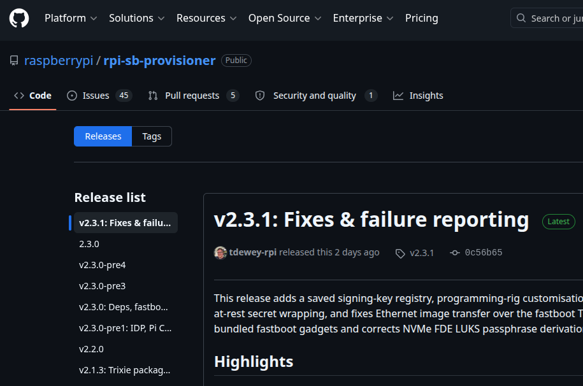The height and width of the screenshot is (386, 583).
Task: Open the Pricing page
Action: (422, 18)
